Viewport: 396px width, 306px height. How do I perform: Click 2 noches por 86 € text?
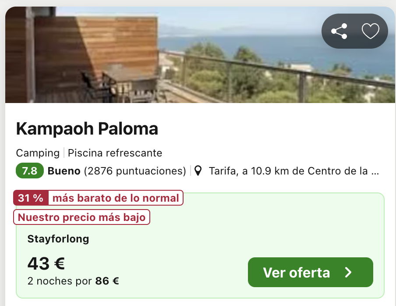click(73, 281)
